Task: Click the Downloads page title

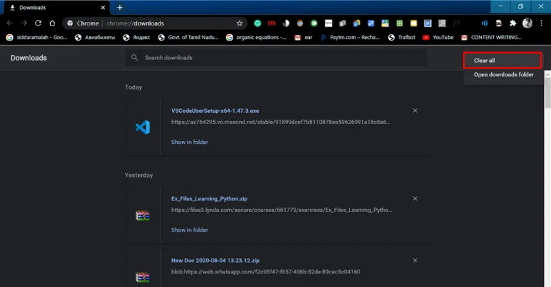Action: 28,58
